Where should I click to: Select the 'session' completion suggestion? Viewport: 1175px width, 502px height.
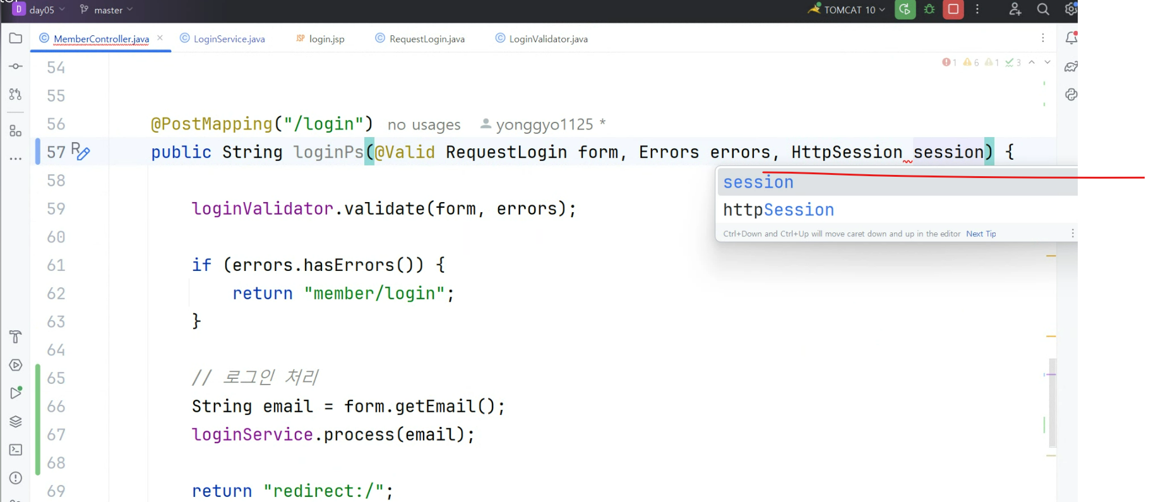point(897,182)
